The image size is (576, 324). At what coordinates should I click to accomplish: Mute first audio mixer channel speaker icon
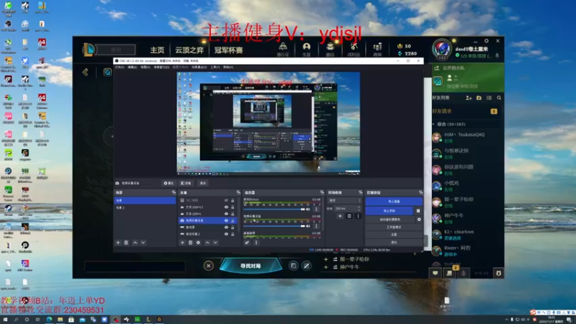click(x=308, y=210)
